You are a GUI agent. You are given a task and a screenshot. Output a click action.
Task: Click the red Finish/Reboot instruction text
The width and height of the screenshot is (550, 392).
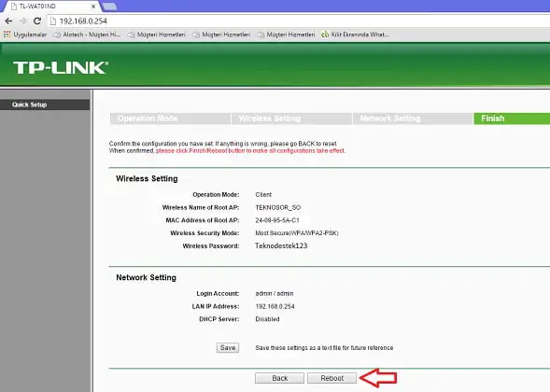click(250, 151)
